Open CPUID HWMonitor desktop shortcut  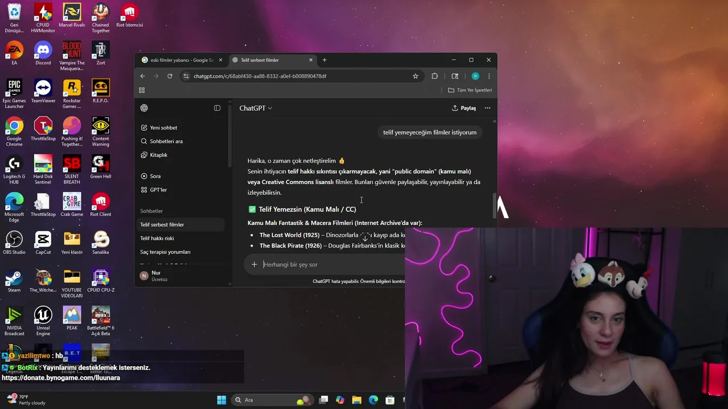tap(43, 17)
